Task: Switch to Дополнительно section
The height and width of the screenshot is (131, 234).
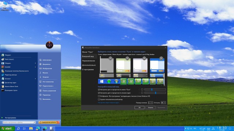Action: click(89, 65)
